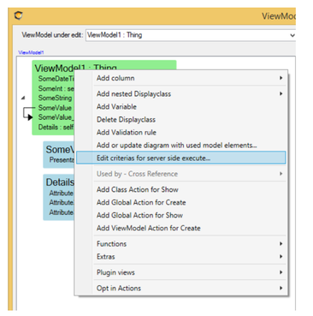Open the Add nested Displayclass submenu arrow
Viewport: 313px width, 316px height.
(281, 93)
